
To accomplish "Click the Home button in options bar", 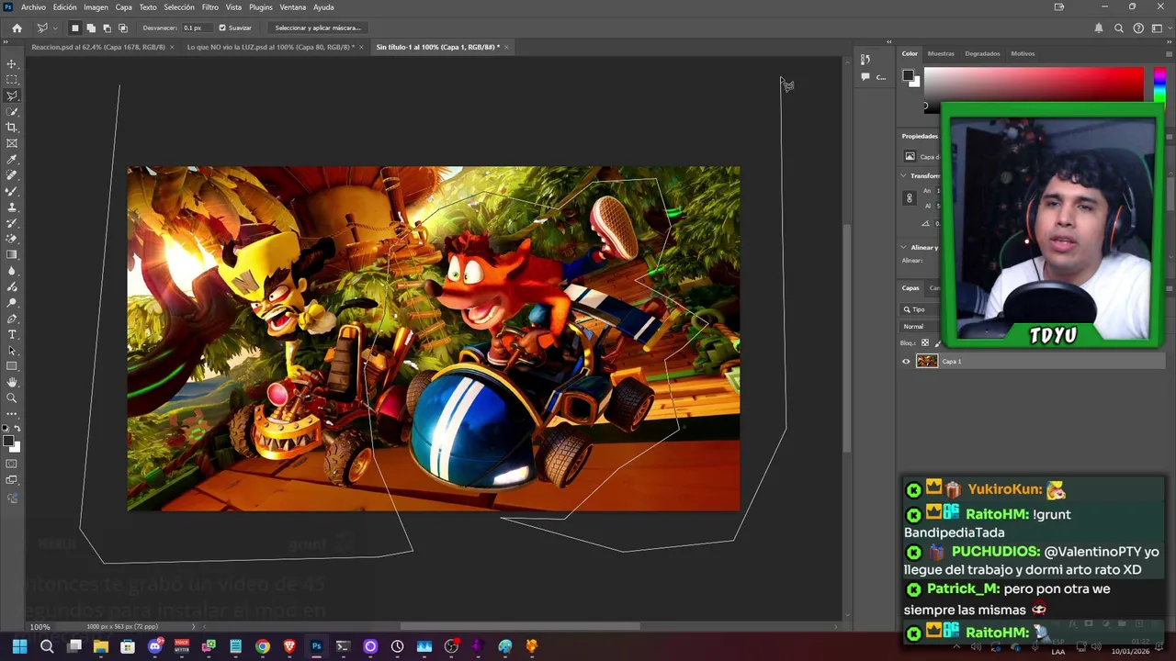I will coord(17,28).
